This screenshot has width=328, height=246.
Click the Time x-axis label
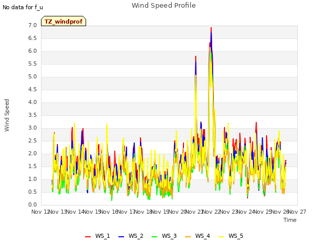click(x=290, y=220)
